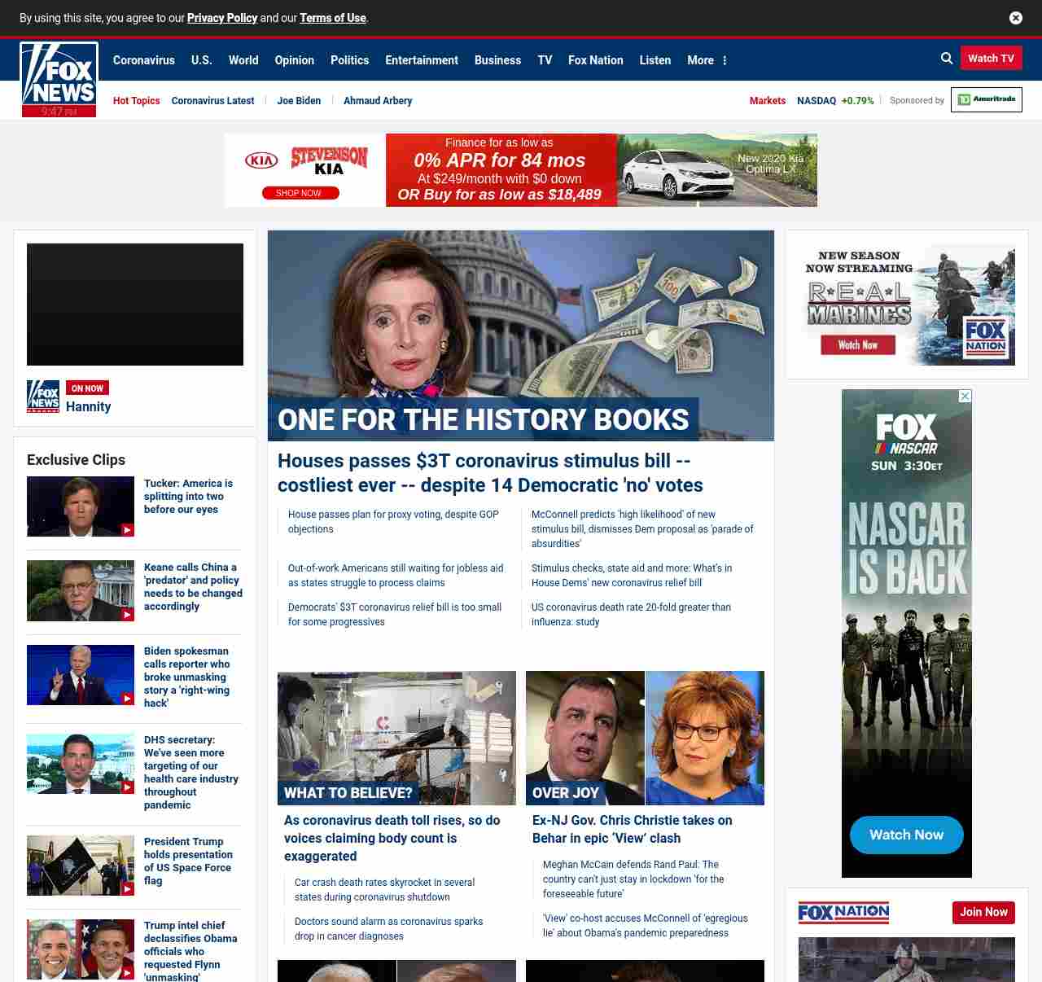Open the live Hannity video player

click(135, 305)
